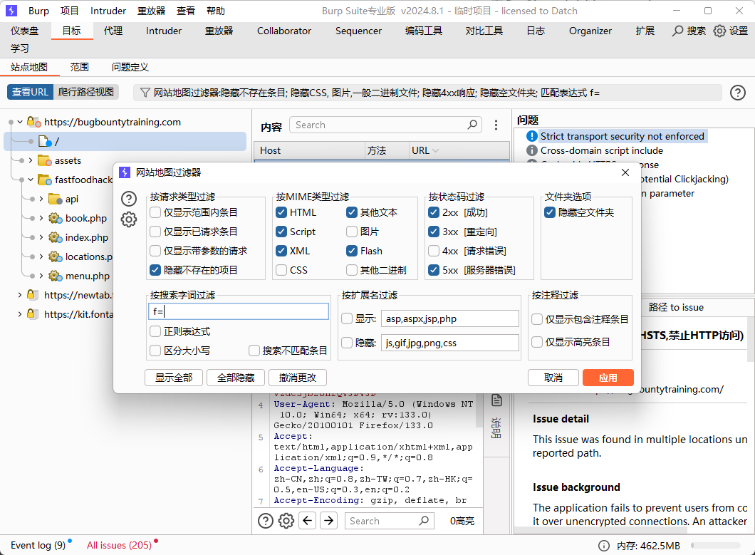
Task: Click the memory info icon in status bar
Action: tap(603, 545)
